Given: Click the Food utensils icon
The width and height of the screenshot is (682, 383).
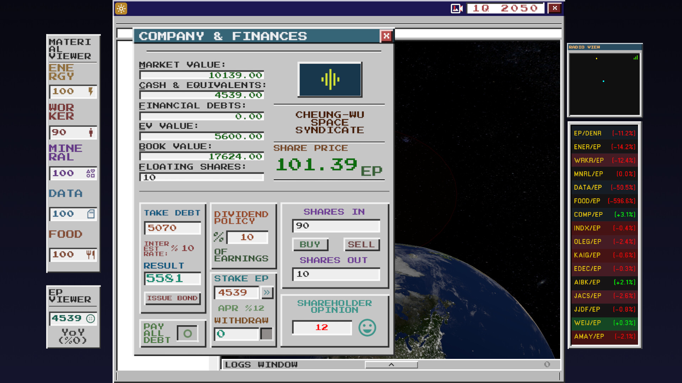Looking at the screenshot, I should 91,255.
